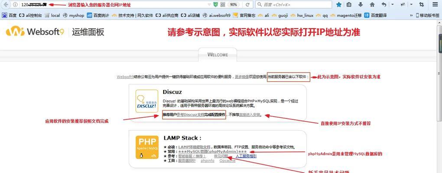Viewport: 442px width, 173px height.
Task: Open the Opcache link
Action: pyautogui.click(x=227, y=160)
